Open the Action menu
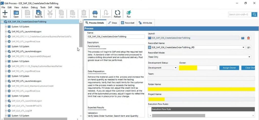 [25, 7]
